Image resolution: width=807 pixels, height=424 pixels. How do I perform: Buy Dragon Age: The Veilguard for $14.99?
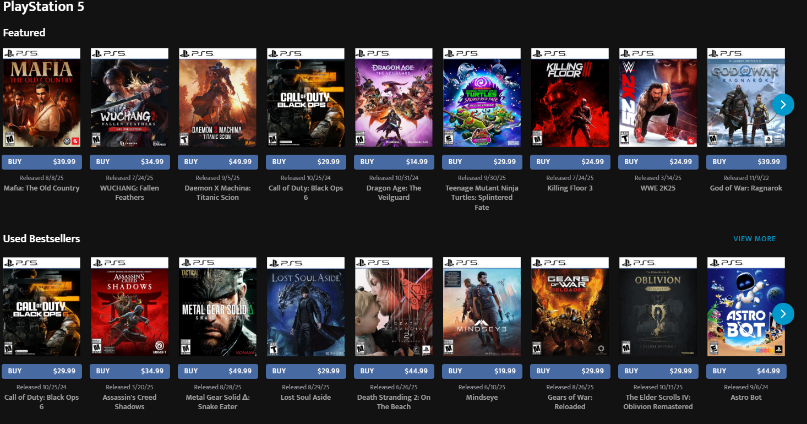click(394, 162)
